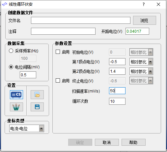This screenshot has width=167, height=152.
Task: Select 电位间隔(mV) radio button
Action: click(11, 67)
